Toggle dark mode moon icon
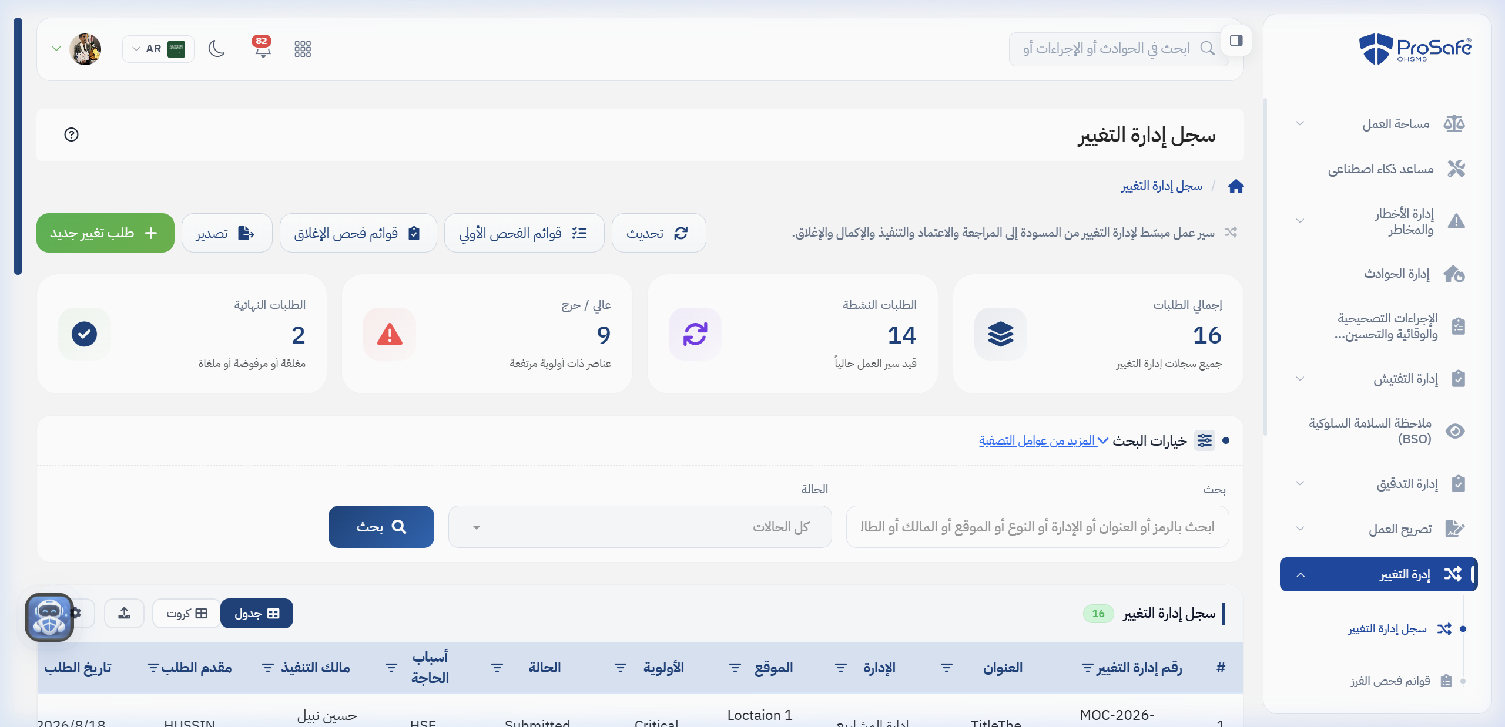Screen dimensions: 1505x727 click(x=217, y=49)
